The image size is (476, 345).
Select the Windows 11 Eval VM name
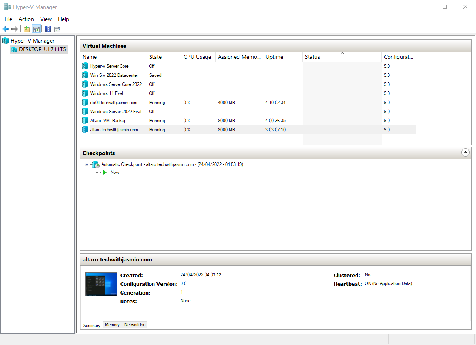[107, 93]
